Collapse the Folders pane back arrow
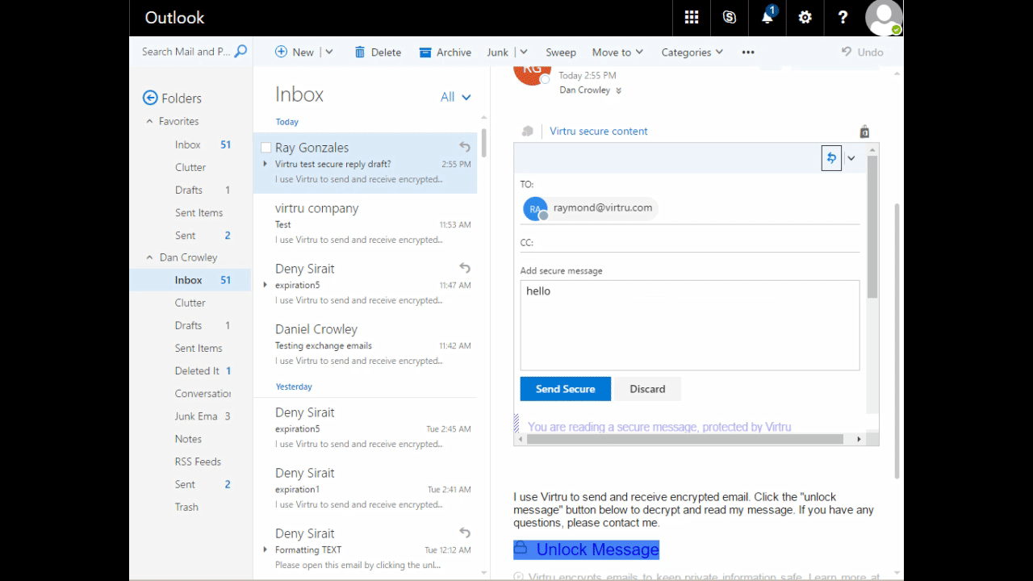Viewport: 1033px width, 581px height. point(149,98)
